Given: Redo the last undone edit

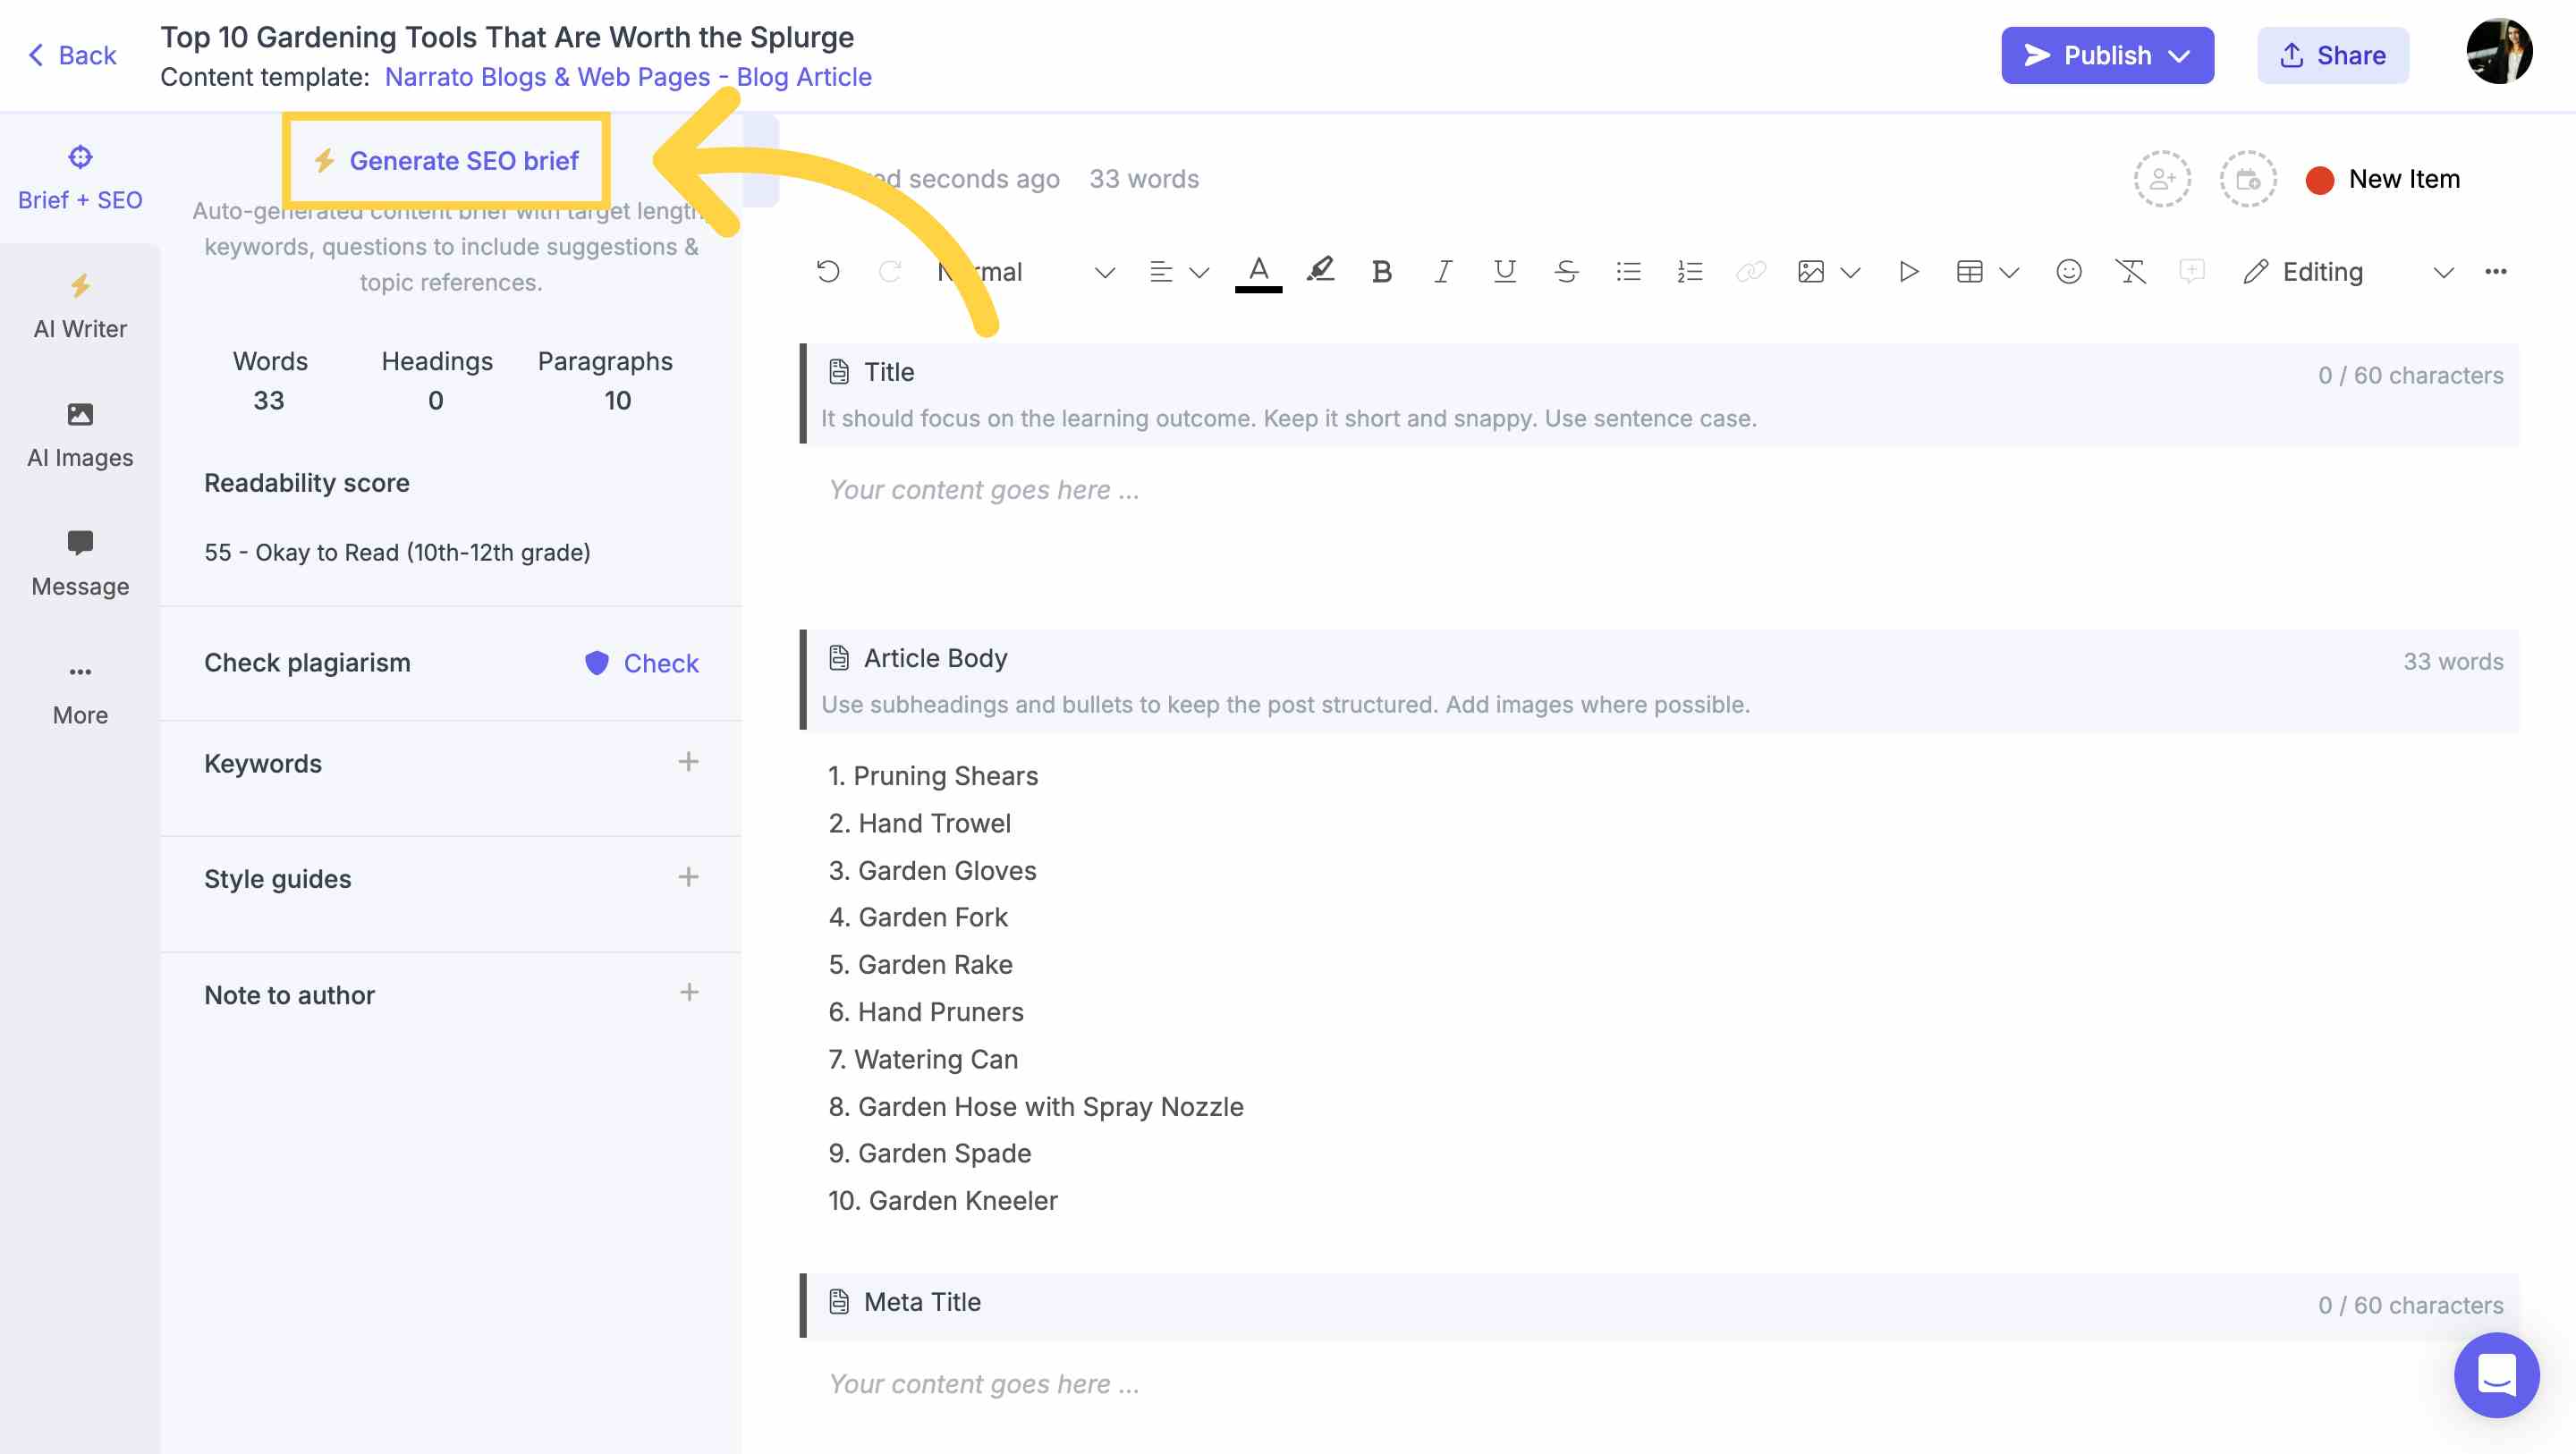Looking at the screenshot, I should tap(889, 272).
